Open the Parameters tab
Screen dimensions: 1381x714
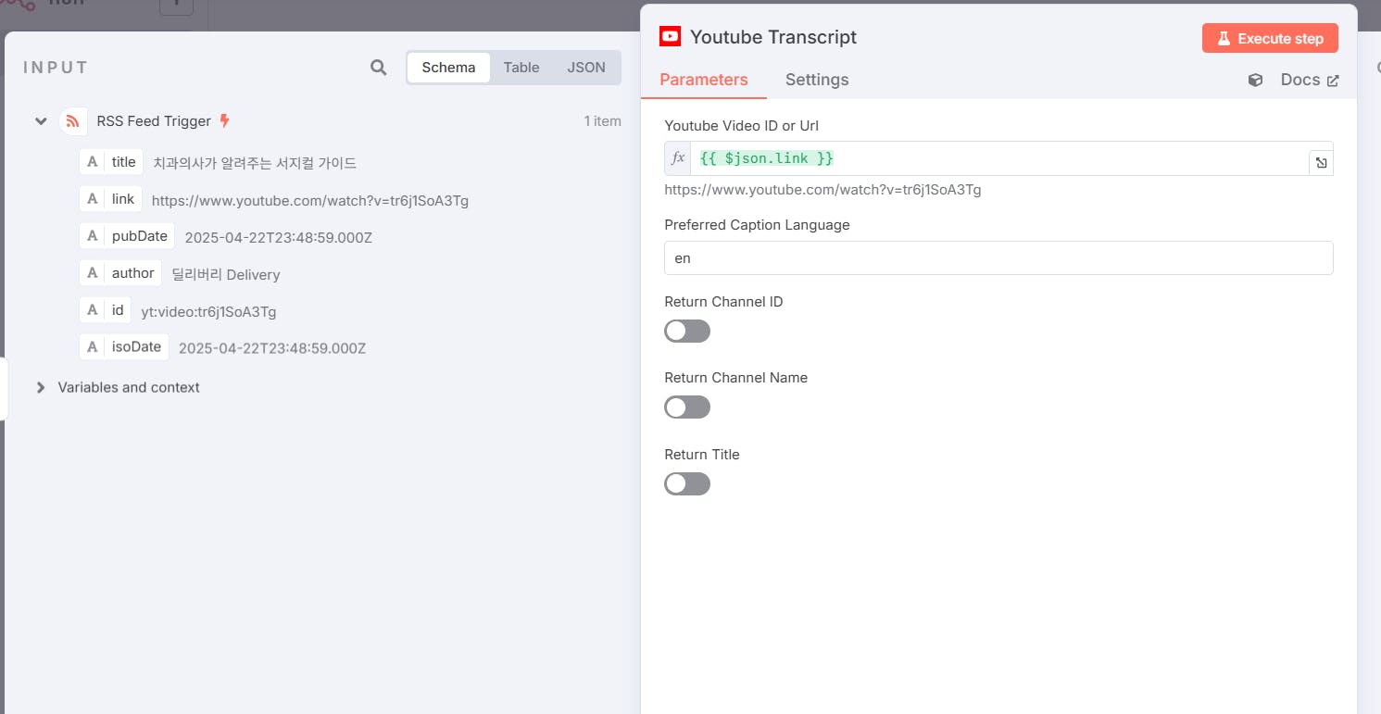(704, 80)
